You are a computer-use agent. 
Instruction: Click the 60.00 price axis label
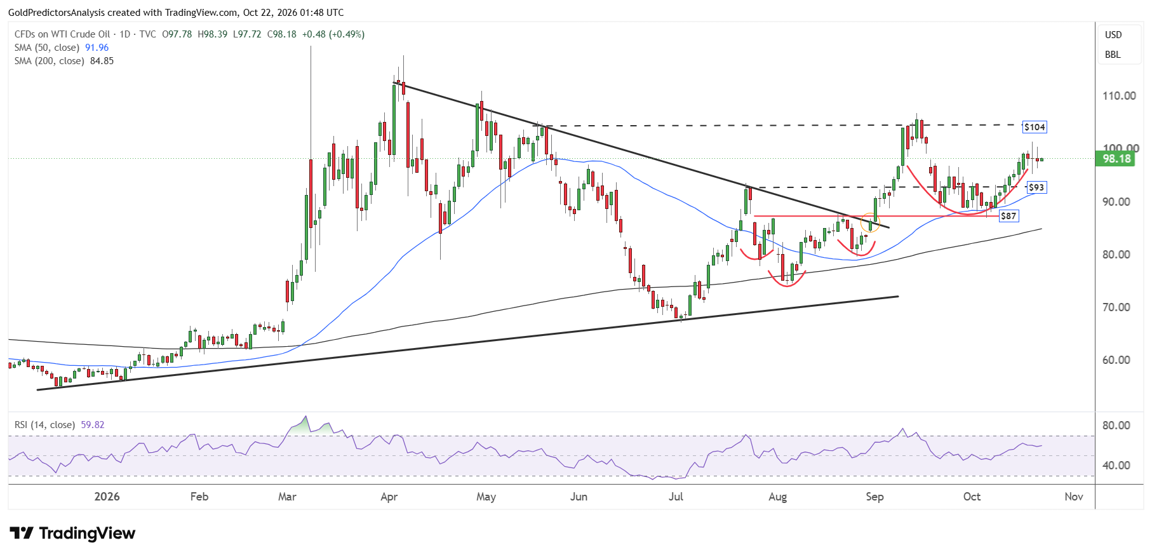(1116, 360)
